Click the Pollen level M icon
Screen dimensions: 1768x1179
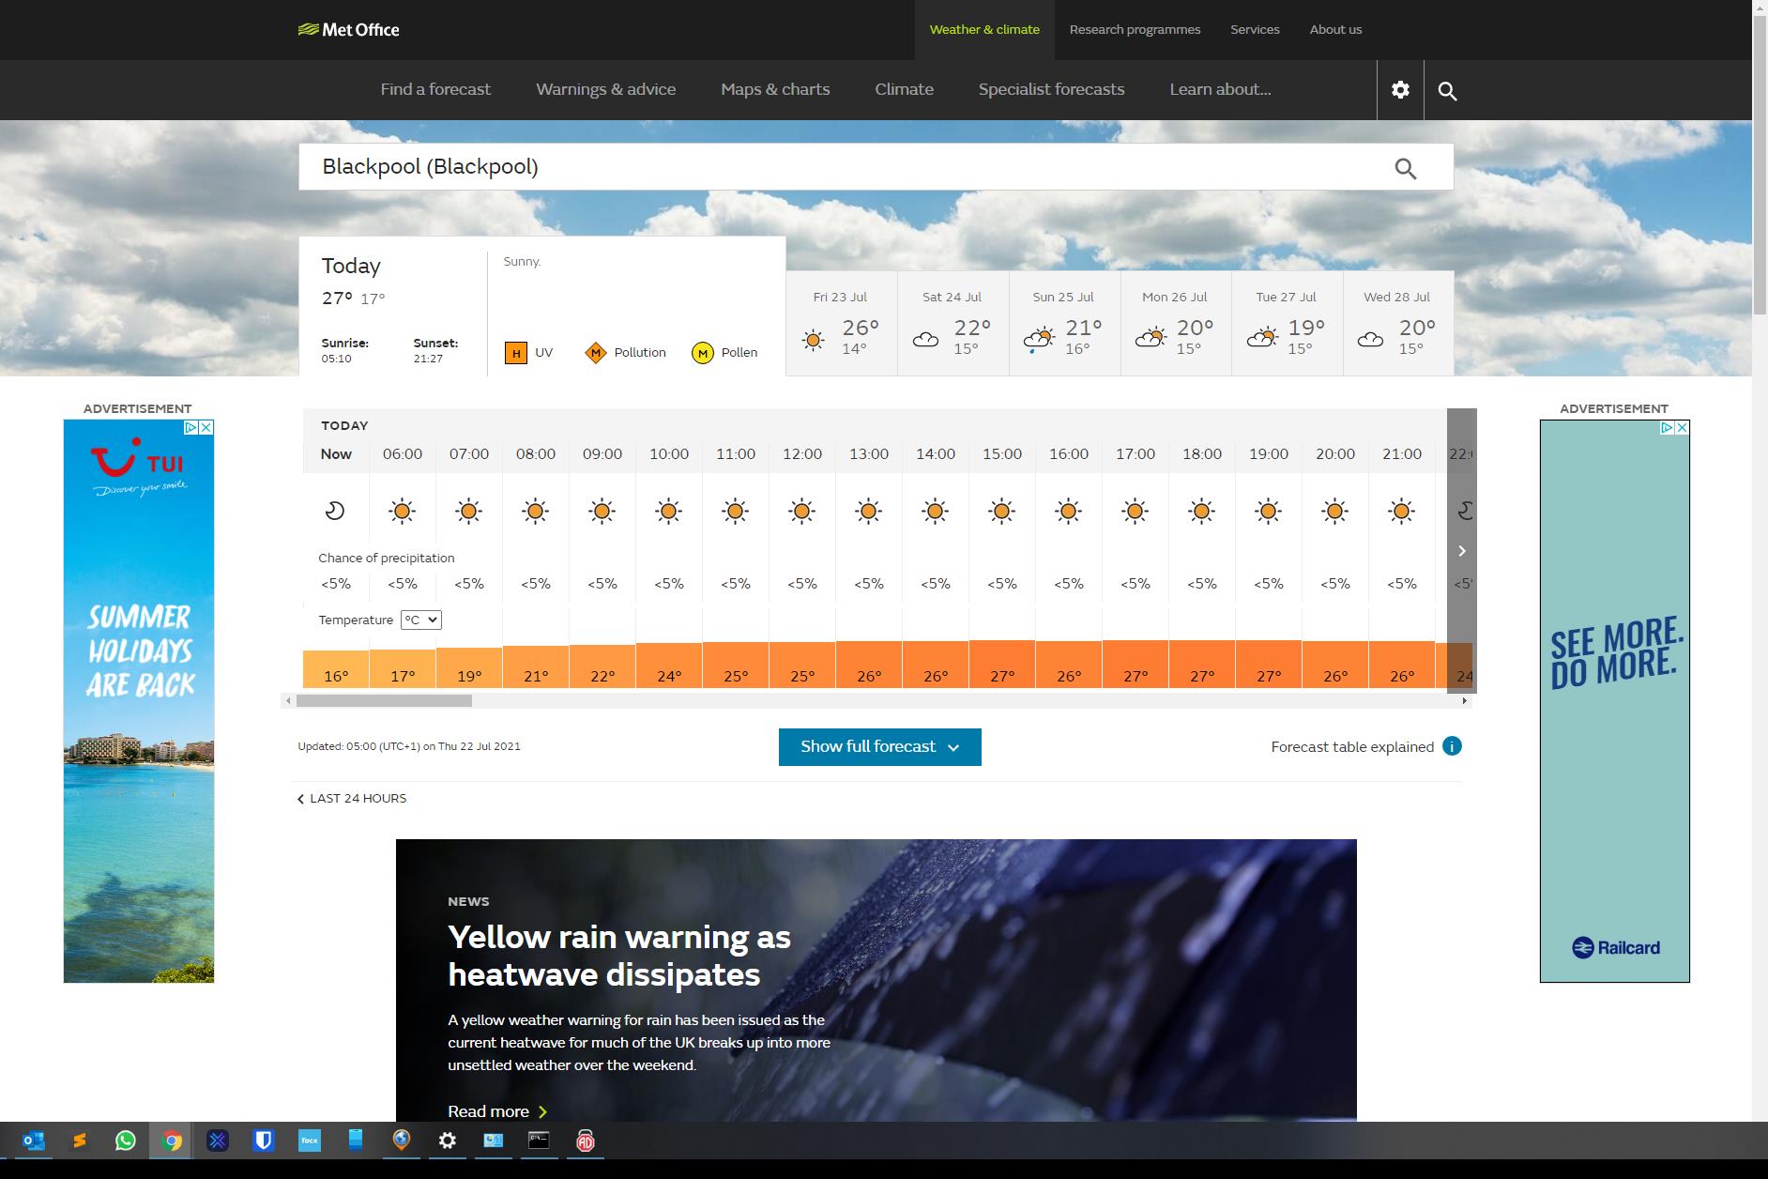tap(702, 353)
